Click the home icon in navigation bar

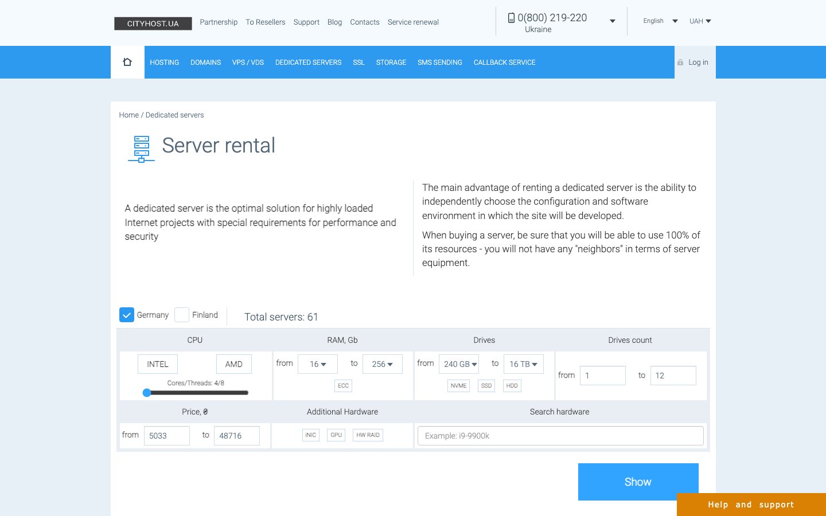tap(127, 62)
